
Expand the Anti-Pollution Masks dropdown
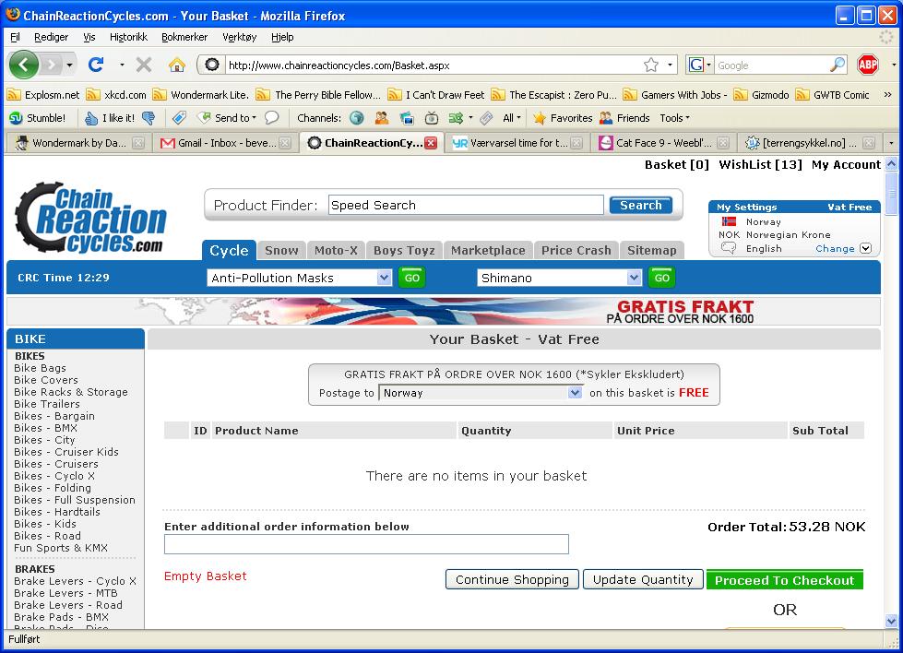384,278
